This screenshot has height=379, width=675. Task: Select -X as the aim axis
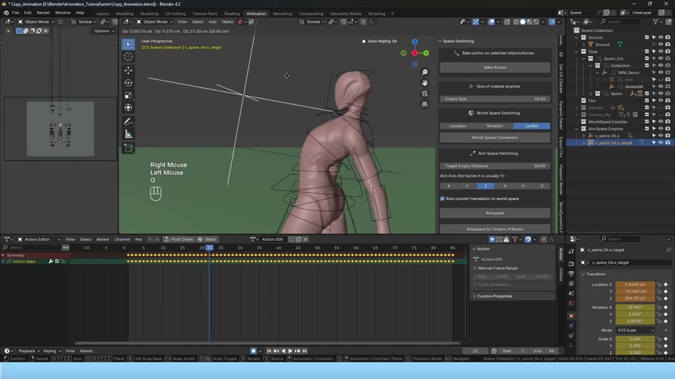click(504, 186)
